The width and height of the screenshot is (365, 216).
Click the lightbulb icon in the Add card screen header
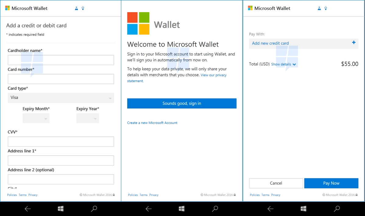pos(83,9)
